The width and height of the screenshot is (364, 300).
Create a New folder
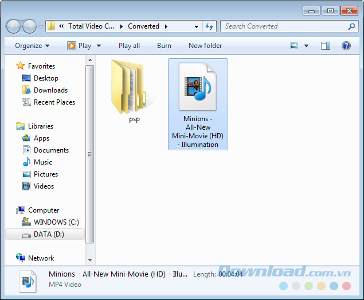point(205,46)
